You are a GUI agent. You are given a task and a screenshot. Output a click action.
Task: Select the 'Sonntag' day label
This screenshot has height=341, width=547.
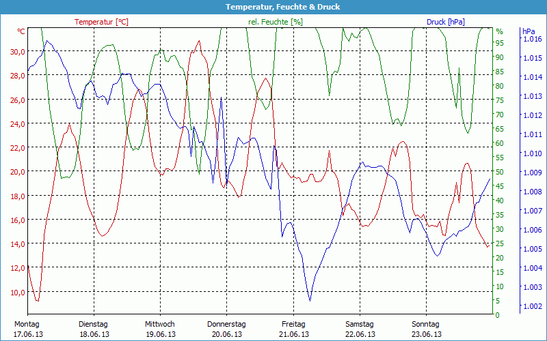coord(425,325)
